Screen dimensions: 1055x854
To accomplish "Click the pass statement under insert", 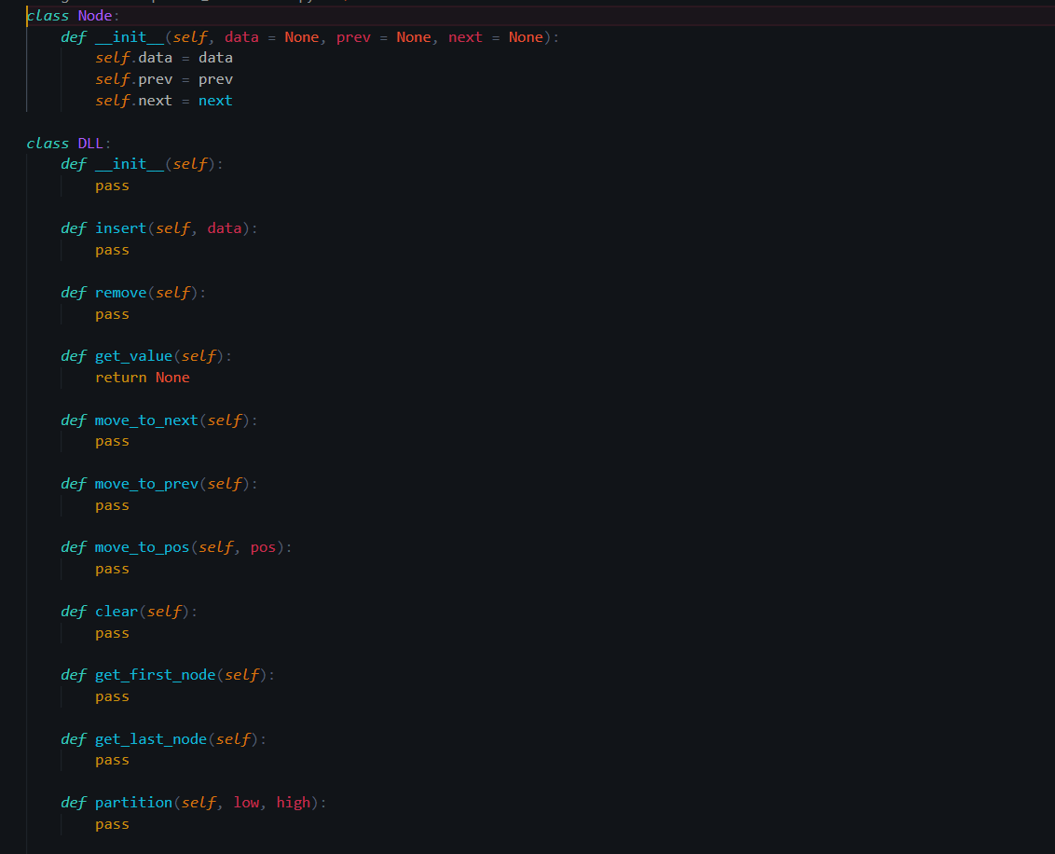I will pyautogui.click(x=112, y=249).
